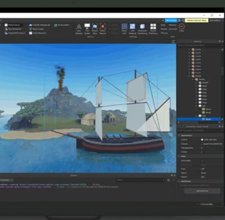Take a Screen Shot with ribbon icon
Screen dimensions: 225x220
tap(95, 29)
